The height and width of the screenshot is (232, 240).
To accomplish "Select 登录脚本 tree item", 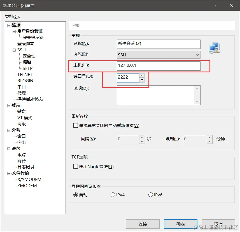I will [25, 44].
